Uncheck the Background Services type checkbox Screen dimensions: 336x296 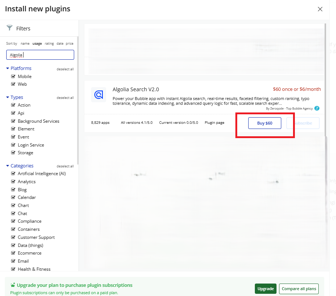13,121
